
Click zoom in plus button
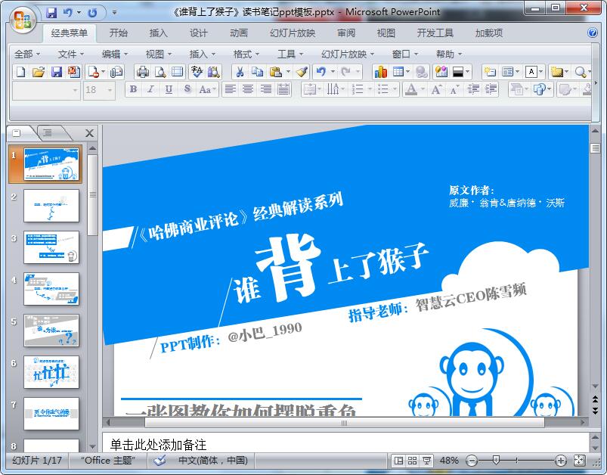pos(561,461)
